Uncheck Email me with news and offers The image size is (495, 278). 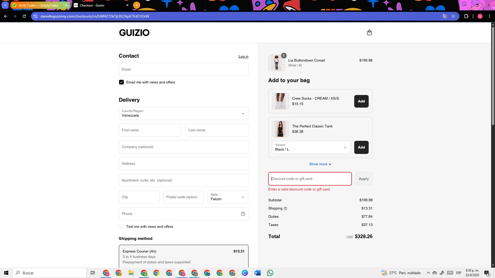coord(121,82)
